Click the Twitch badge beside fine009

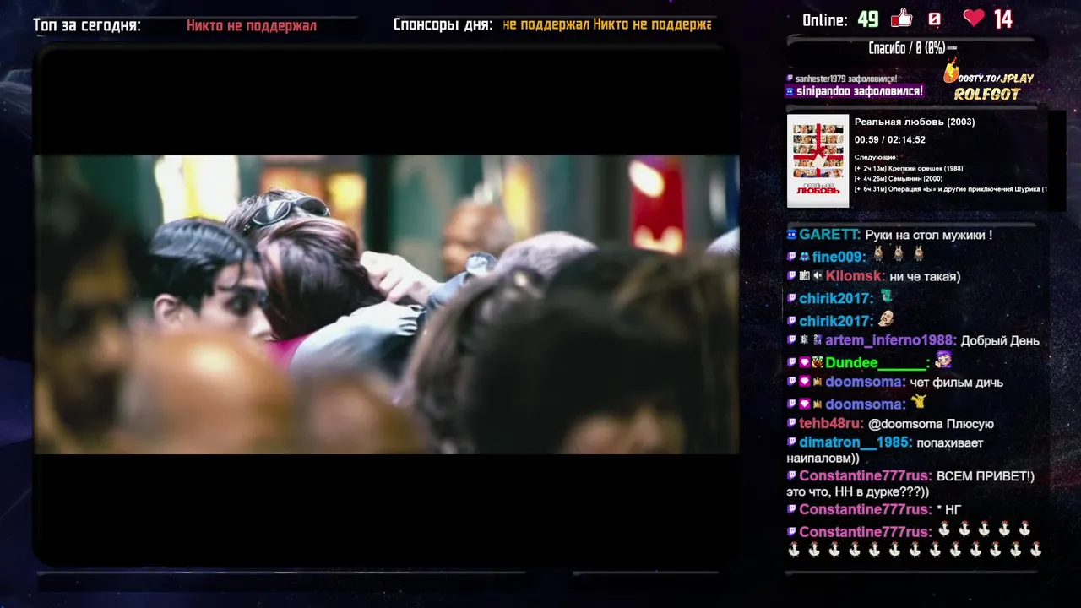pos(792,256)
